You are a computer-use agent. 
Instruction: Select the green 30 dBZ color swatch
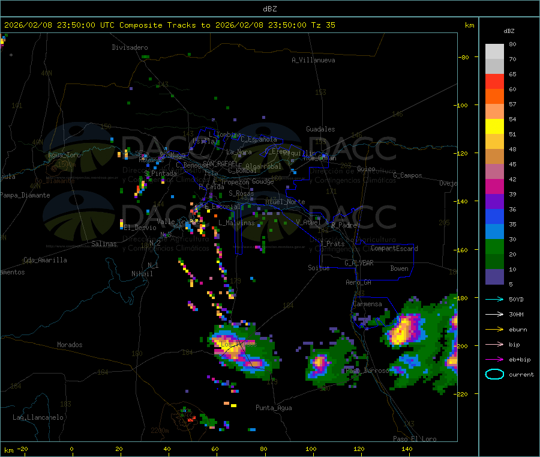[x=494, y=246]
